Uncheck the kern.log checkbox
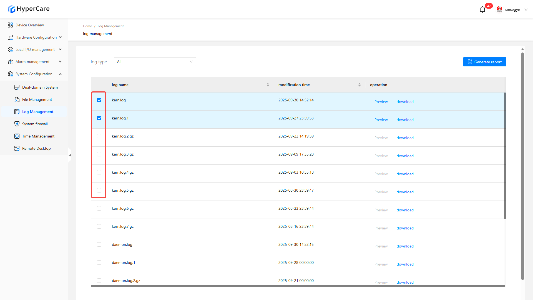The image size is (533, 300). coord(99,100)
